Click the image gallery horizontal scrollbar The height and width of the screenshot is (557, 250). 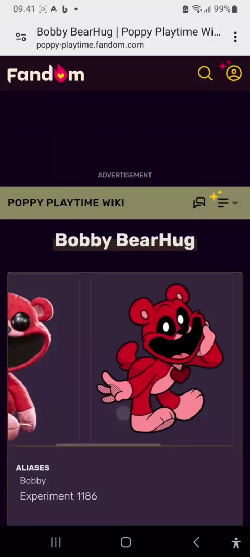pos(108,444)
